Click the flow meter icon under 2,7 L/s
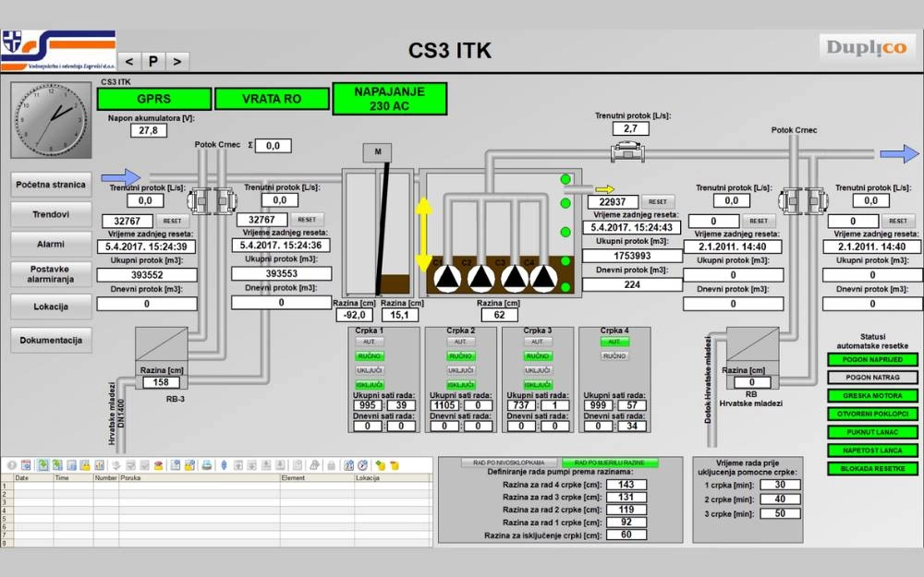 coord(629,153)
